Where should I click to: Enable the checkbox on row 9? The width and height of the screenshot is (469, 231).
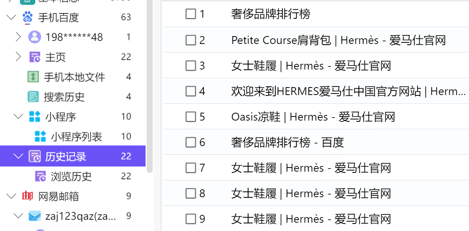(x=191, y=219)
